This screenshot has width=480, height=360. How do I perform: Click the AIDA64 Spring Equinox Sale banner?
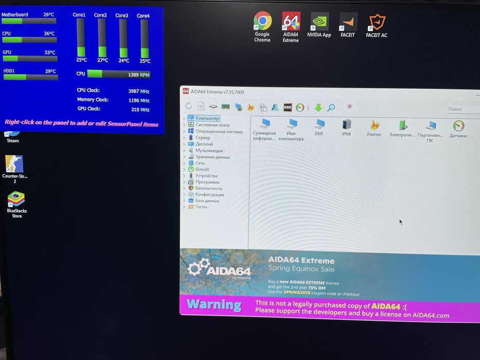pos(330,274)
